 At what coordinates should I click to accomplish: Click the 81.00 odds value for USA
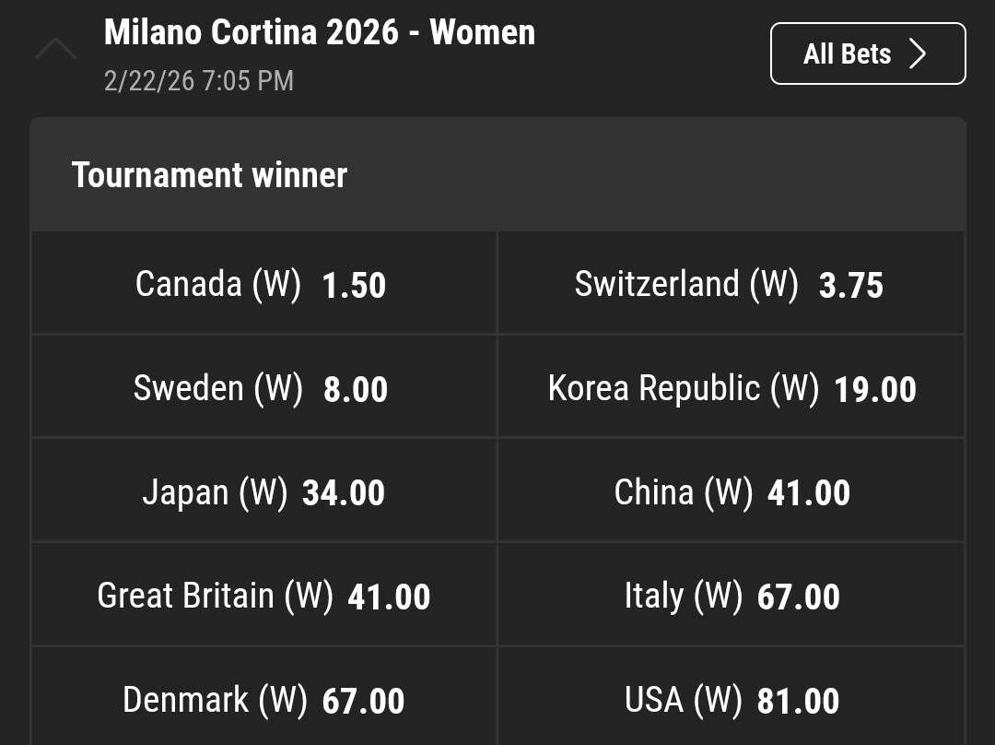[798, 702]
